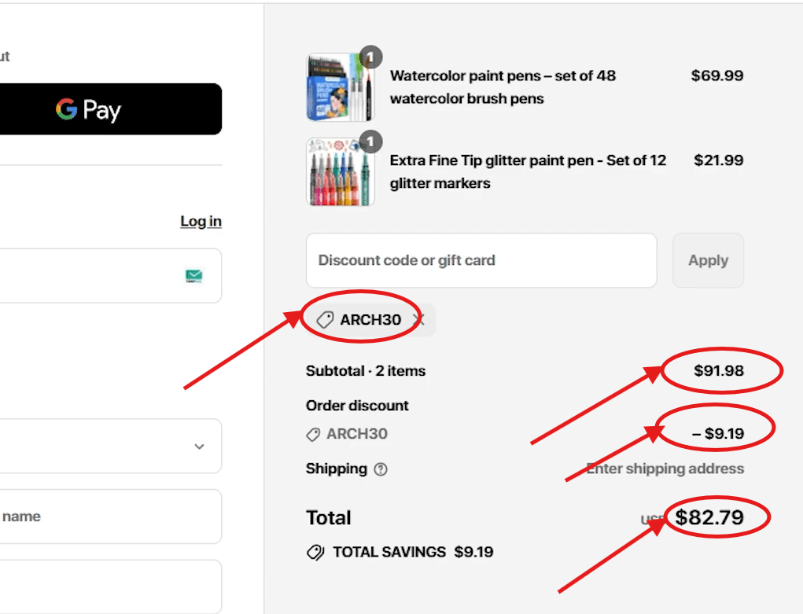
Task: Click the Enter shipping address text
Action: pyautogui.click(x=665, y=469)
